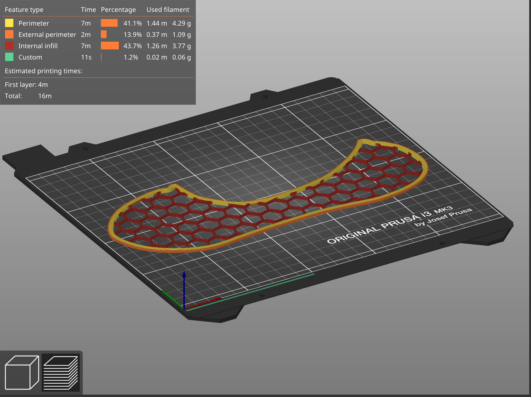Select the Time column label
531x397 pixels.
(x=88, y=9)
